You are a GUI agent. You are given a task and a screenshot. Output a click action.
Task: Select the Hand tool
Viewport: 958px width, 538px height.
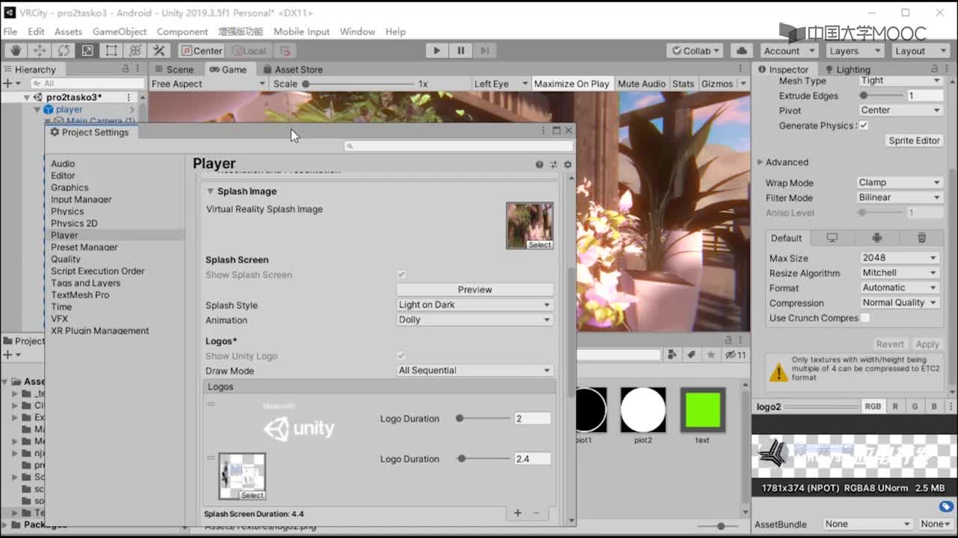[16, 50]
